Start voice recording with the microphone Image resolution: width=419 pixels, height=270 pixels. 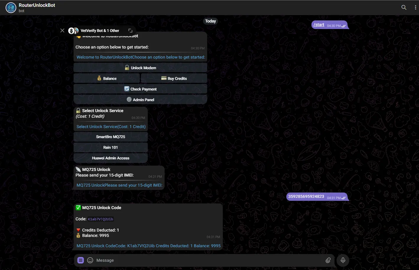point(343,260)
